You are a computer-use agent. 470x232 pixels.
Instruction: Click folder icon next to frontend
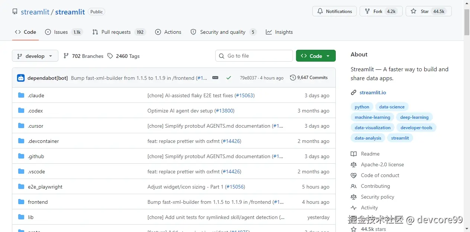21,202
